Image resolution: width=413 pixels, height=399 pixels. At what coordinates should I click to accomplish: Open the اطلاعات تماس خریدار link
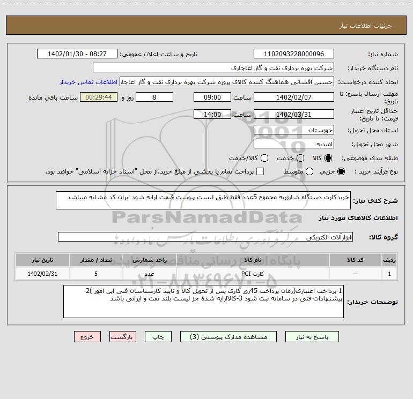point(88,82)
